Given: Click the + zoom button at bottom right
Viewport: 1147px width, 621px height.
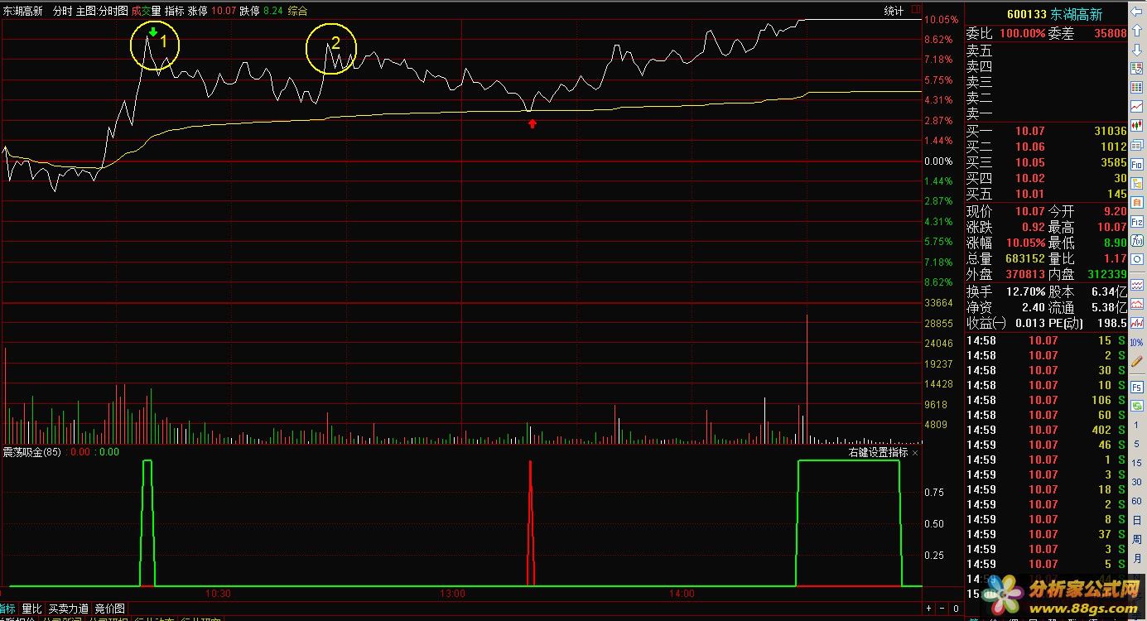Looking at the screenshot, I should click(x=929, y=609).
